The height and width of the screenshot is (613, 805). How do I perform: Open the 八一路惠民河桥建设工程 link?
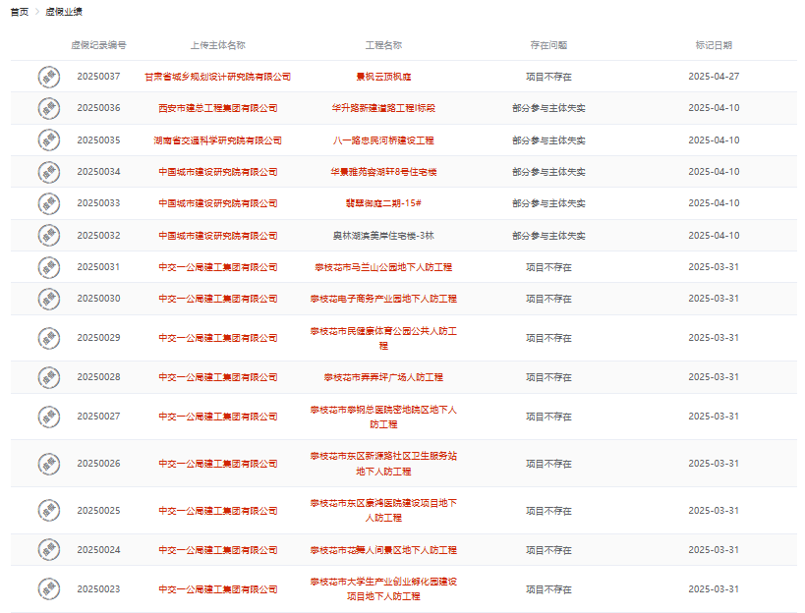click(384, 140)
